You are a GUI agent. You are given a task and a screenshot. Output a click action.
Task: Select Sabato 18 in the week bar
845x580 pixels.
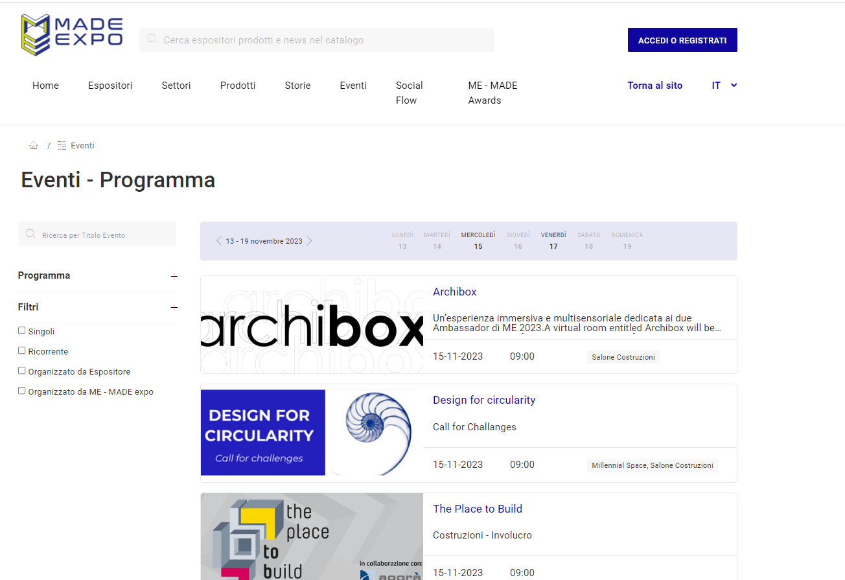click(x=588, y=240)
